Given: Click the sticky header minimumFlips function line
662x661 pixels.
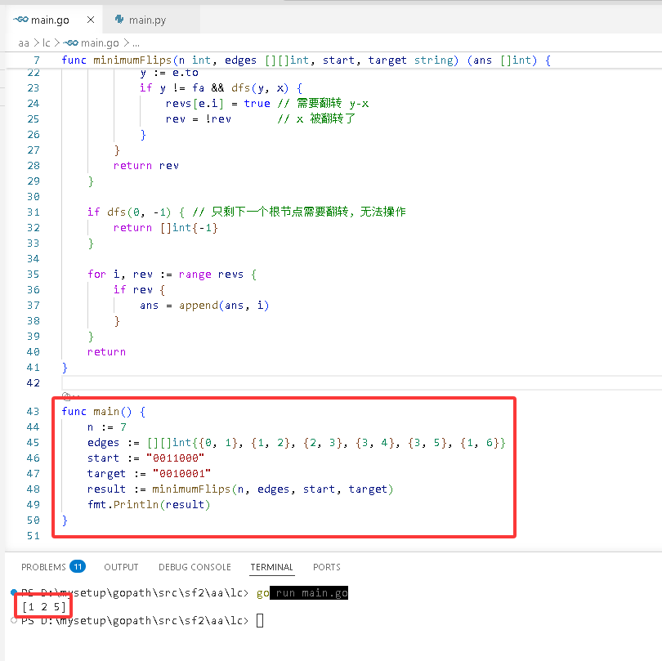Looking at the screenshot, I should point(306,60).
